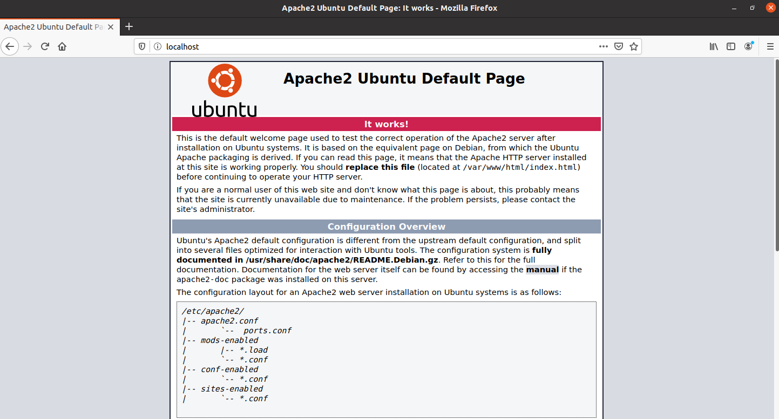Open the Firefox Account menu

pos(748,46)
